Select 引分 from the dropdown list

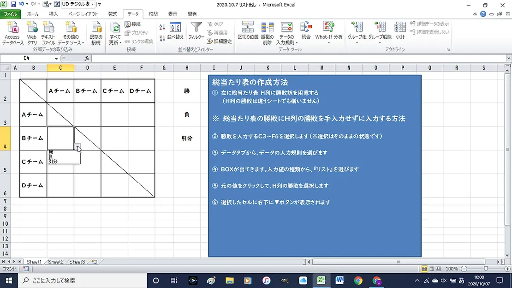point(54,162)
